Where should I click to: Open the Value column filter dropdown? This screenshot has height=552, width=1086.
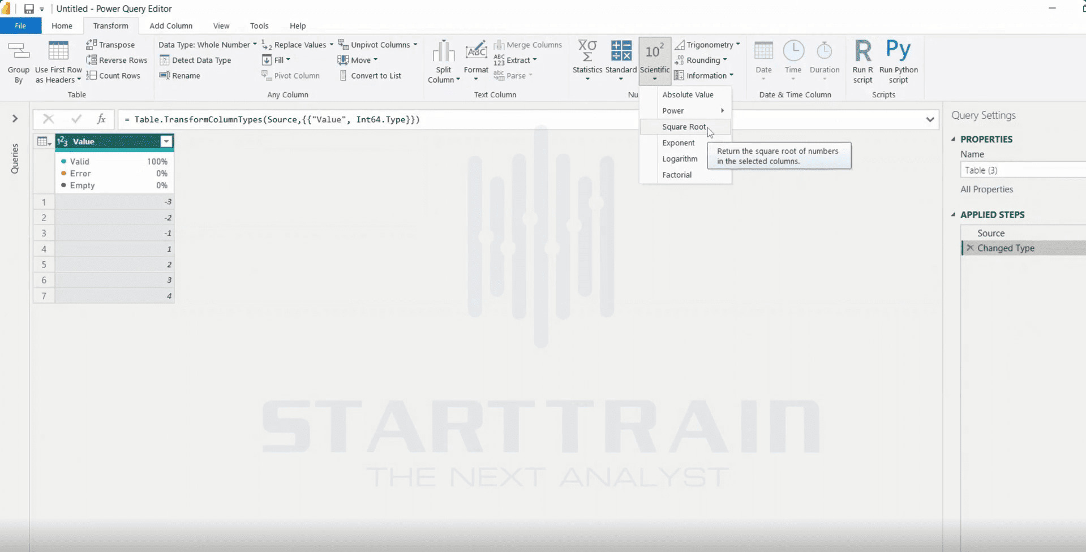pos(166,141)
